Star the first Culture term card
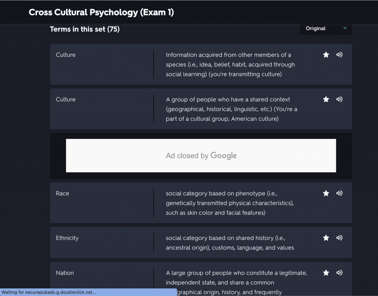 (326, 55)
